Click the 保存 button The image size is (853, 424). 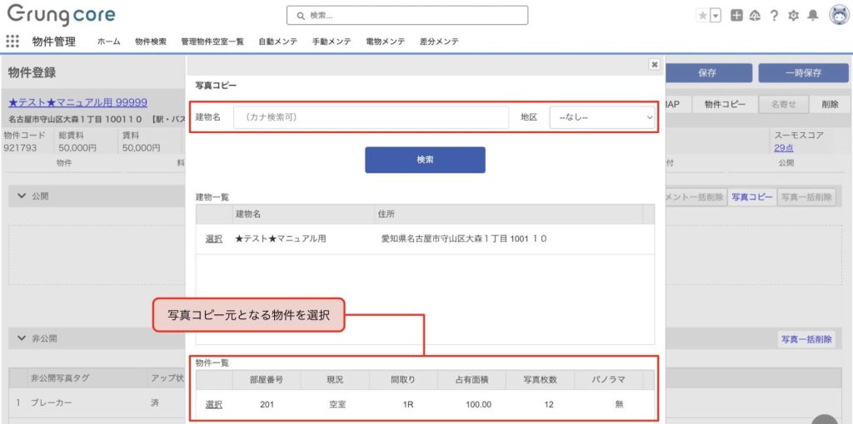[x=707, y=73]
